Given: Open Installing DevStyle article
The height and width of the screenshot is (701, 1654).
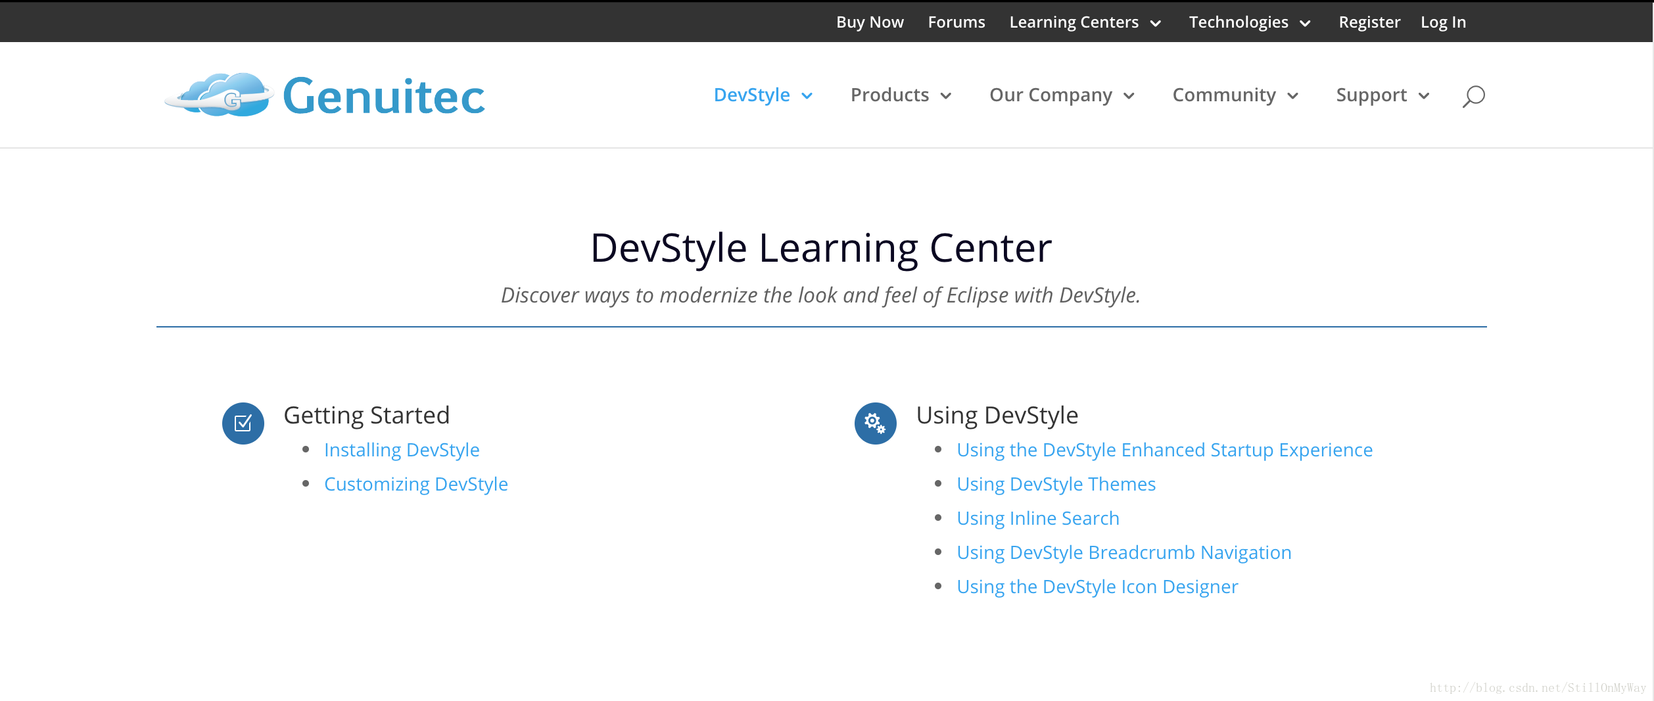Looking at the screenshot, I should (x=402, y=450).
